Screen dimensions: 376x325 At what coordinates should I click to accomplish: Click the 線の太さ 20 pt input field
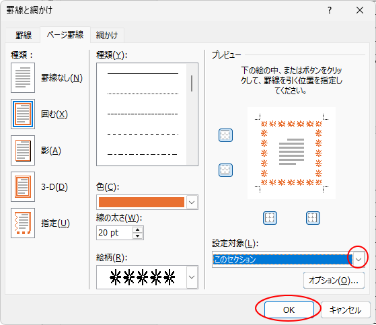(114, 233)
